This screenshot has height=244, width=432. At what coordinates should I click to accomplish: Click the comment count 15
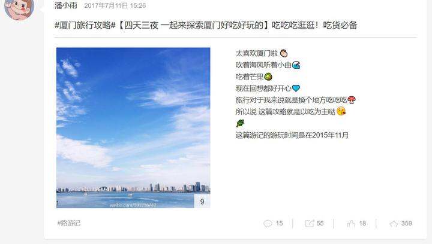[279, 224]
